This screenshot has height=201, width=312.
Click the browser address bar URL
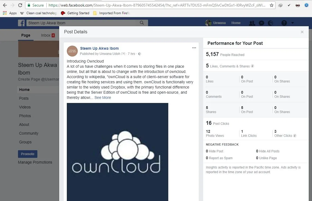click(157, 5)
